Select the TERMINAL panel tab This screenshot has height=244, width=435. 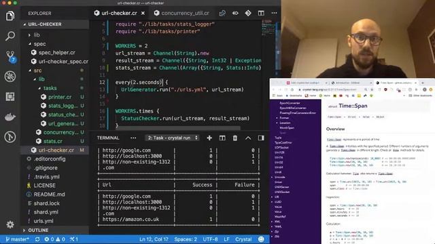[x=108, y=138]
